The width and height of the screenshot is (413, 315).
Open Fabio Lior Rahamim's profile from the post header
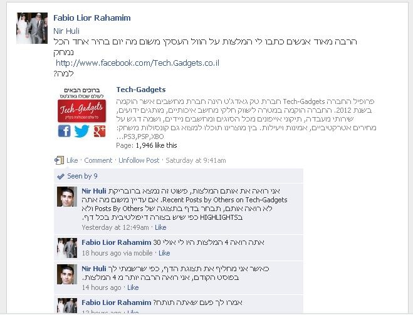coord(92,18)
